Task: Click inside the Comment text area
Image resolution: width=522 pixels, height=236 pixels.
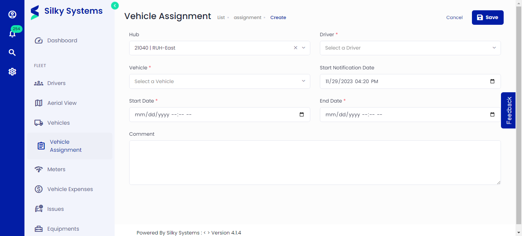Action: (x=314, y=162)
